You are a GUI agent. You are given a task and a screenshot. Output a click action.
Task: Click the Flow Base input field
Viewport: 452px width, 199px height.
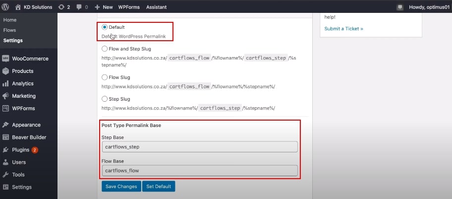pos(200,170)
